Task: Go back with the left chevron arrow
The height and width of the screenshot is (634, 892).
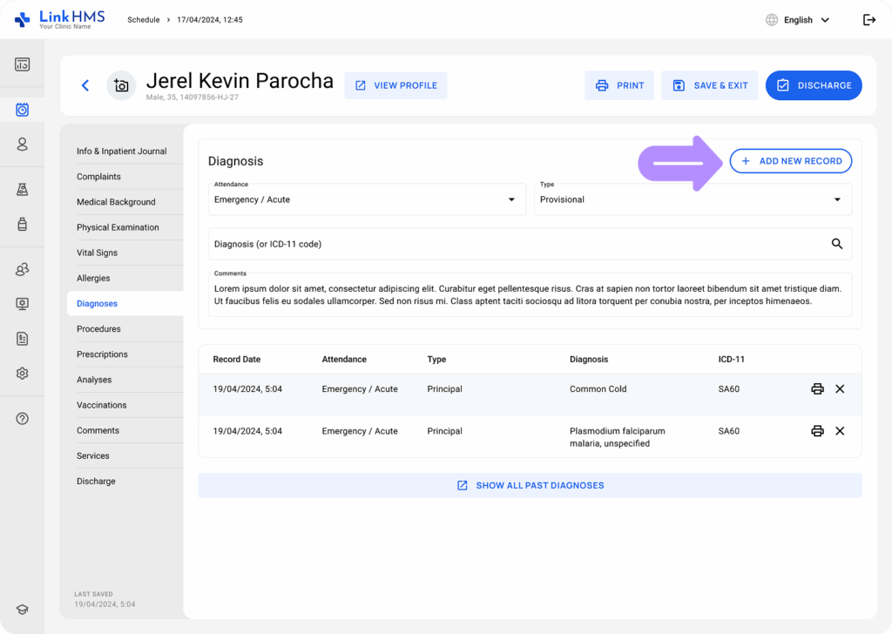Action: click(85, 85)
